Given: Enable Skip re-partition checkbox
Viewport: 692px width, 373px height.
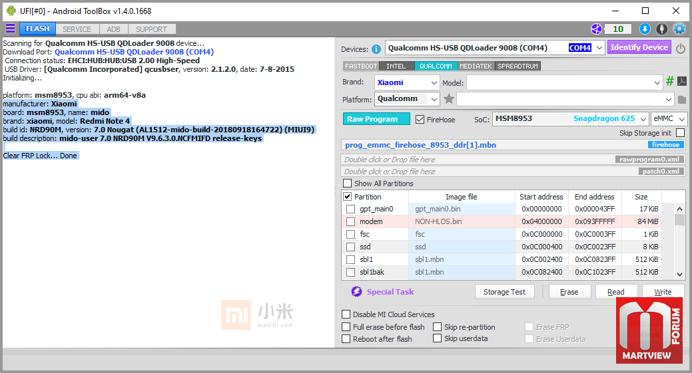Looking at the screenshot, I should click(437, 326).
